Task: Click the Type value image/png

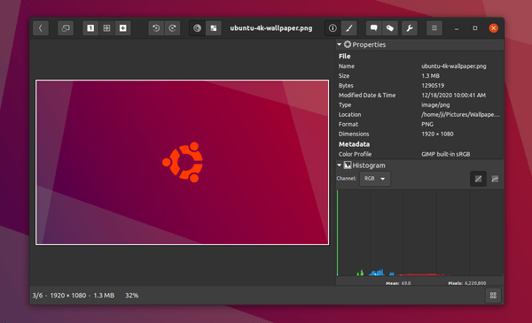Action: (x=435, y=105)
